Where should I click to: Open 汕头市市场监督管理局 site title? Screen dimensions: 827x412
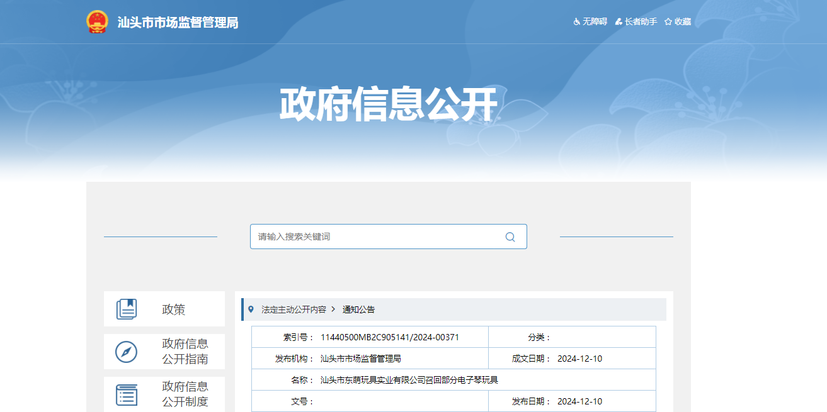(178, 23)
